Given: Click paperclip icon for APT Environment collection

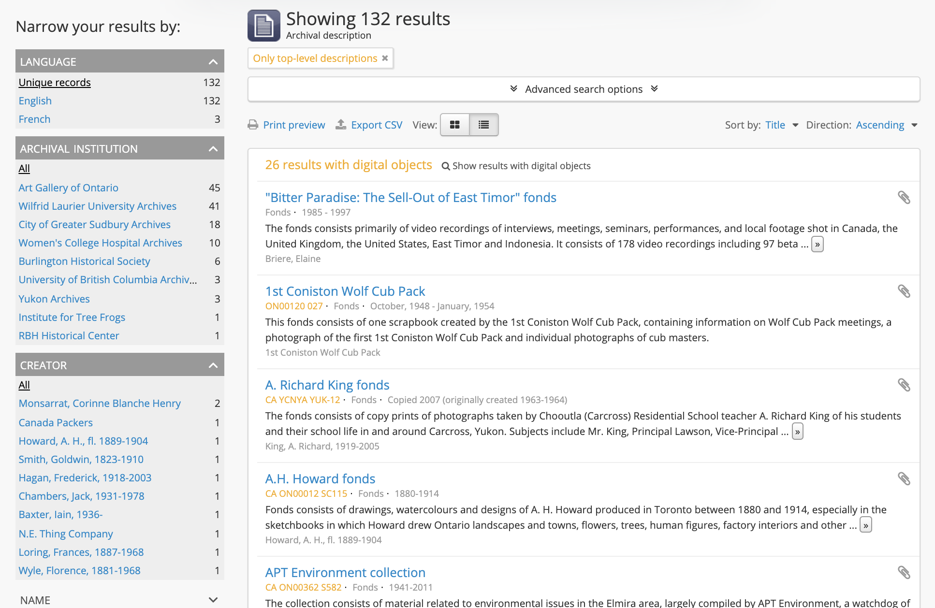Looking at the screenshot, I should point(904,573).
